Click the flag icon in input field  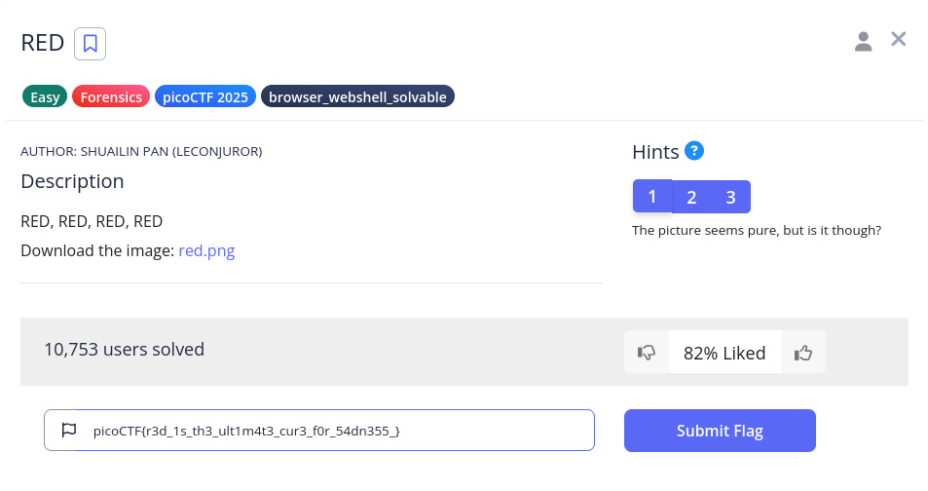(x=68, y=430)
